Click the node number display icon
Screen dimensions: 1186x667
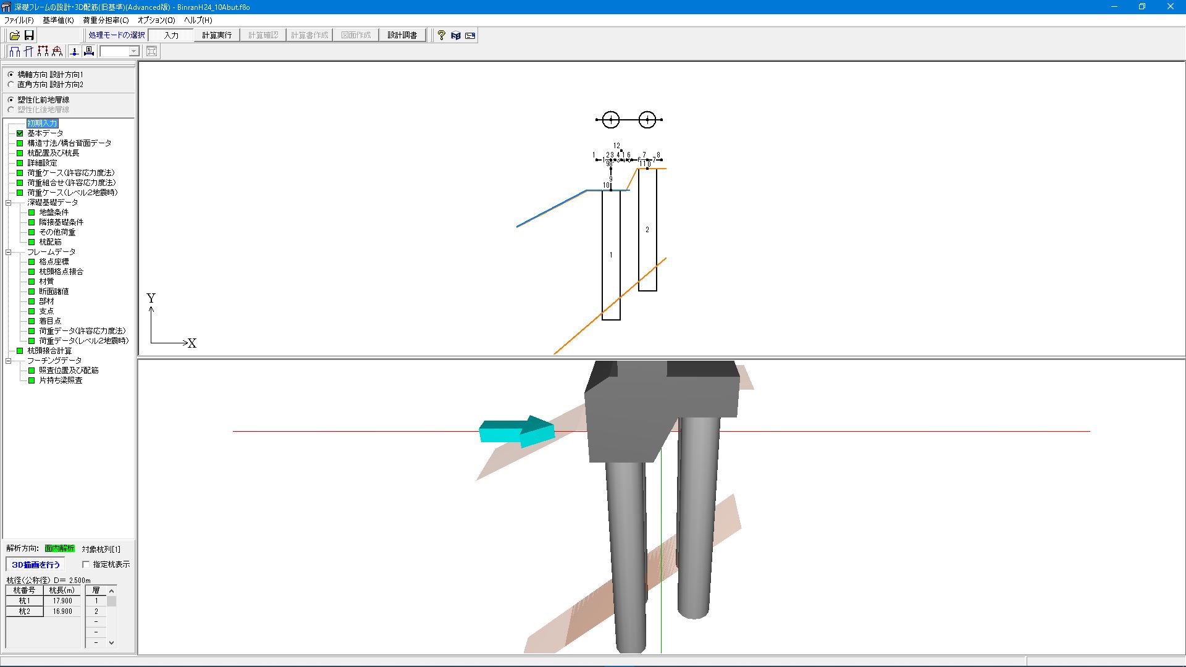click(x=74, y=51)
